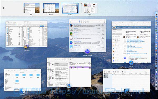This screenshot has width=158, height=99.
Task: Select the highlighted first tab in Safari's blue navbar
Action: point(114,27)
